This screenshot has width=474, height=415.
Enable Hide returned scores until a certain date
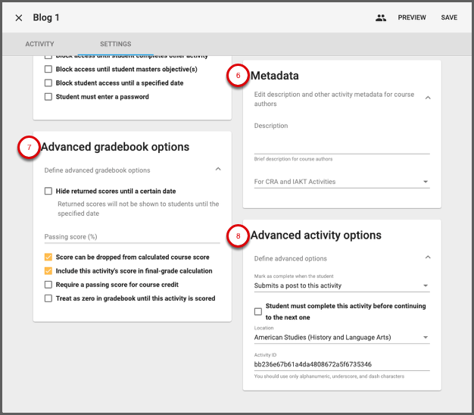[48, 192]
